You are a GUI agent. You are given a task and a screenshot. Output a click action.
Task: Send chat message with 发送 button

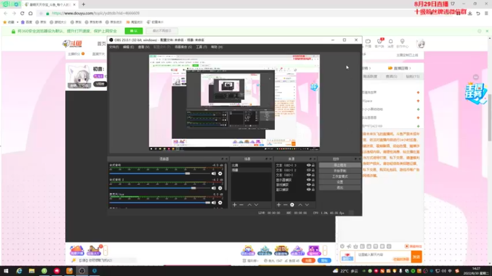pyautogui.click(x=416, y=257)
